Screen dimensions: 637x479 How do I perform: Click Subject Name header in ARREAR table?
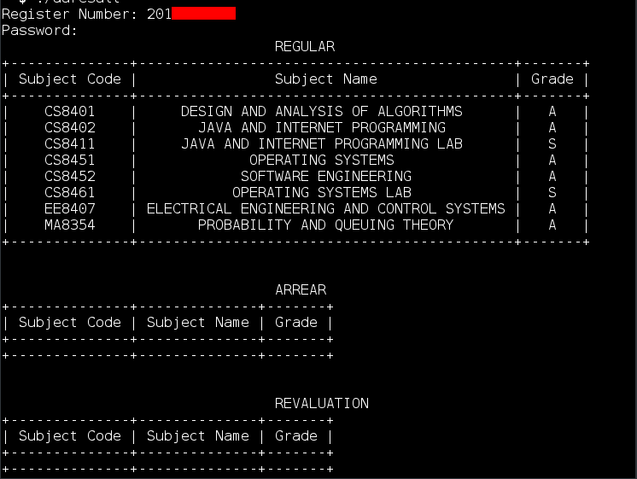point(198,323)
